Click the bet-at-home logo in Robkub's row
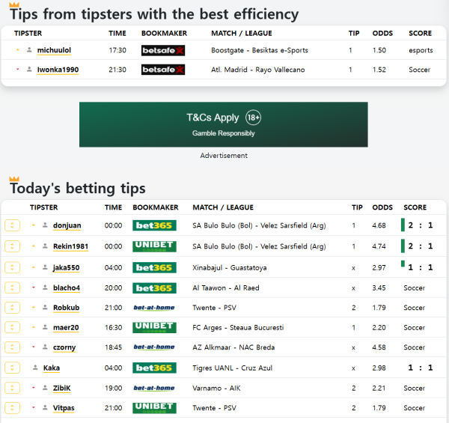This screenshot has width=449, height=423. (154, 307)
